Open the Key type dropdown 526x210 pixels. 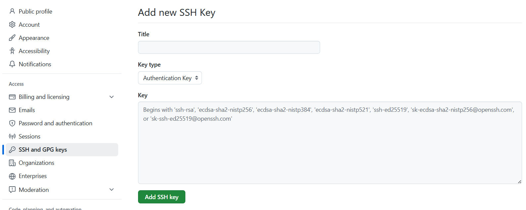tap(170, 78)
